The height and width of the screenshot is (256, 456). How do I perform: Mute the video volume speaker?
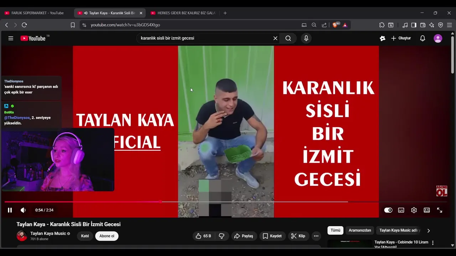(23, 210)
